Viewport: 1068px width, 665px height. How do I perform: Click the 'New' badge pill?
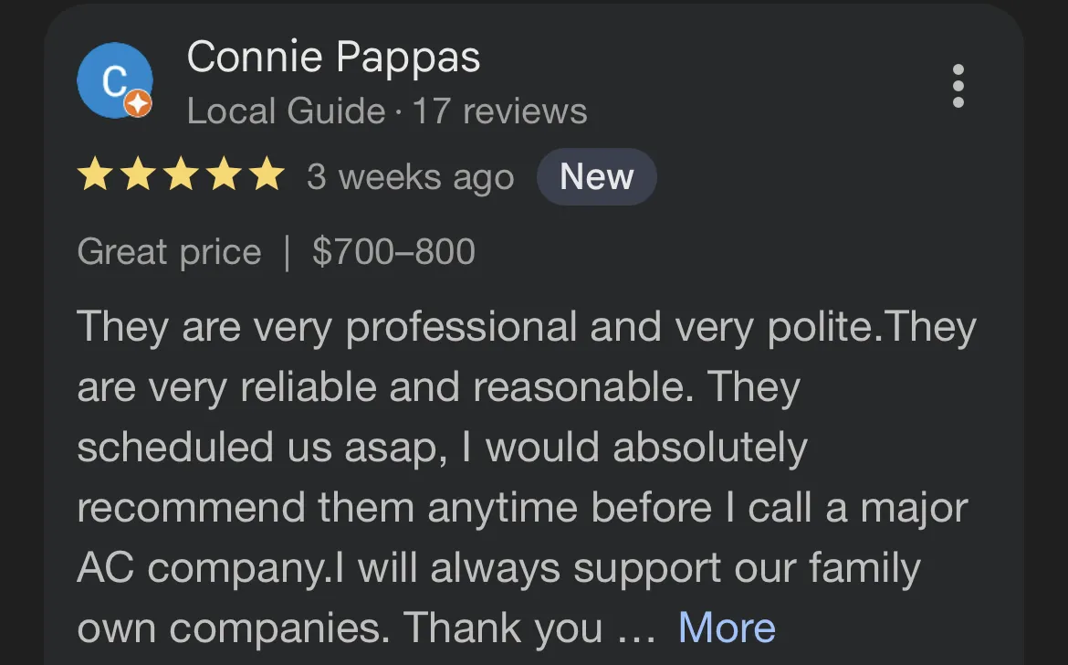click(x=596, y=176)
